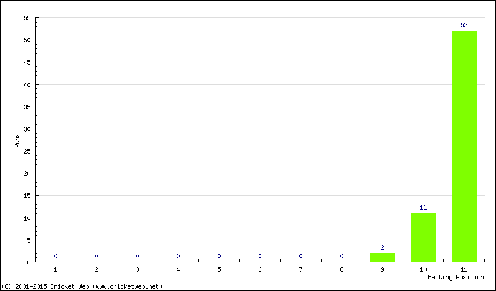Viewport: 496px width, 291px height.
Task: Click the x-axis label for position 6
Action: pos(260,269)
